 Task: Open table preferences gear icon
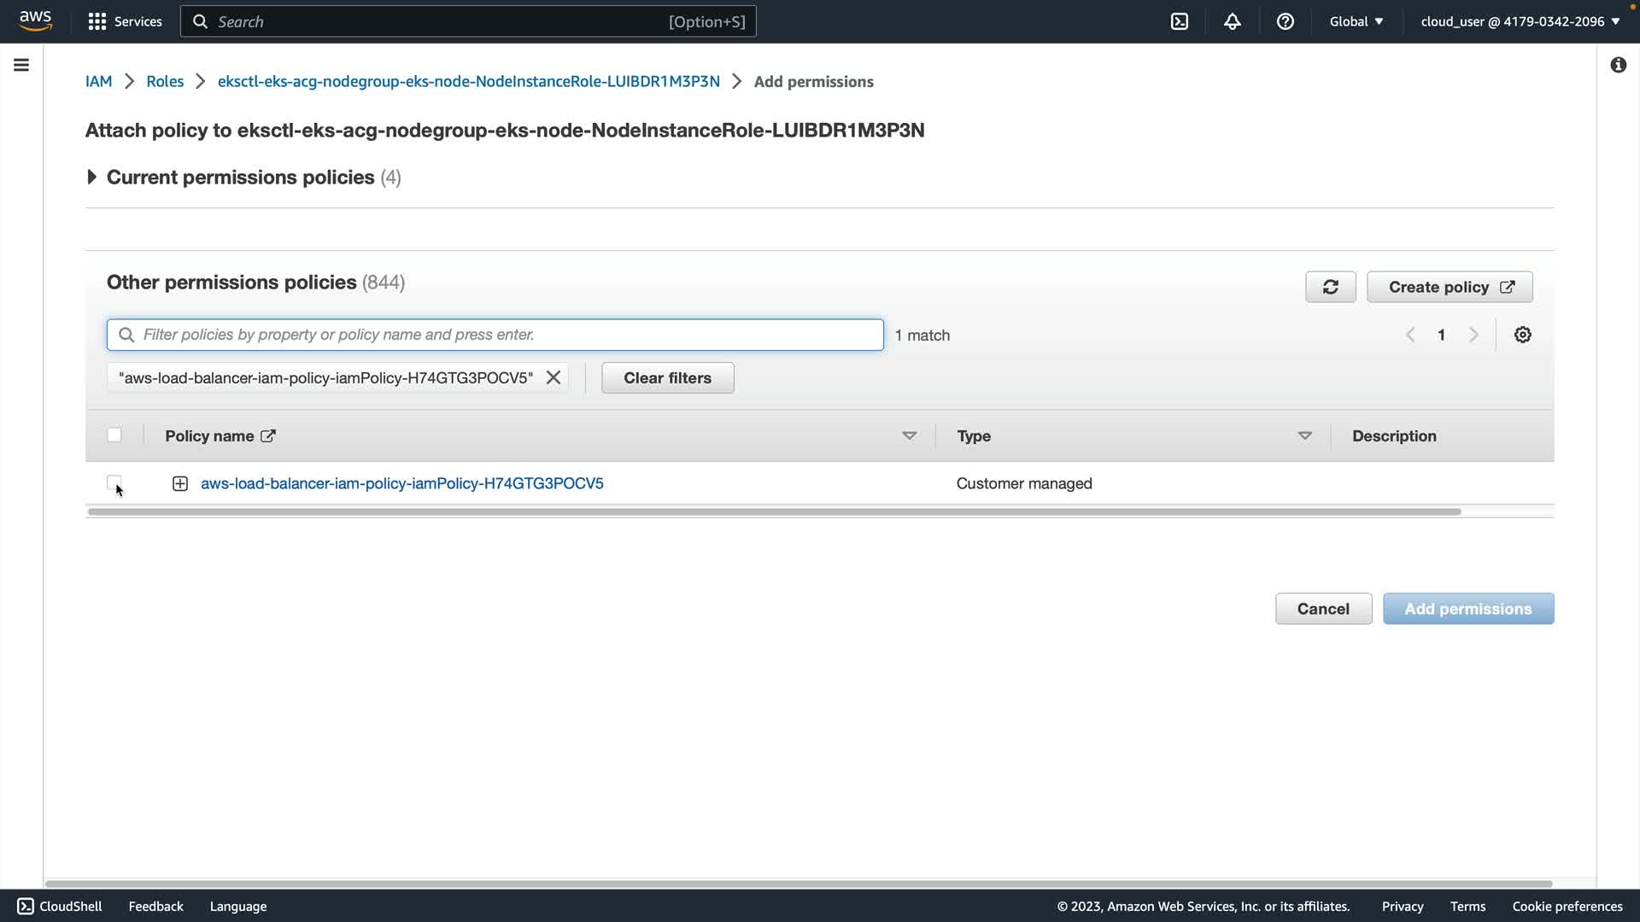pos(1522,335)
